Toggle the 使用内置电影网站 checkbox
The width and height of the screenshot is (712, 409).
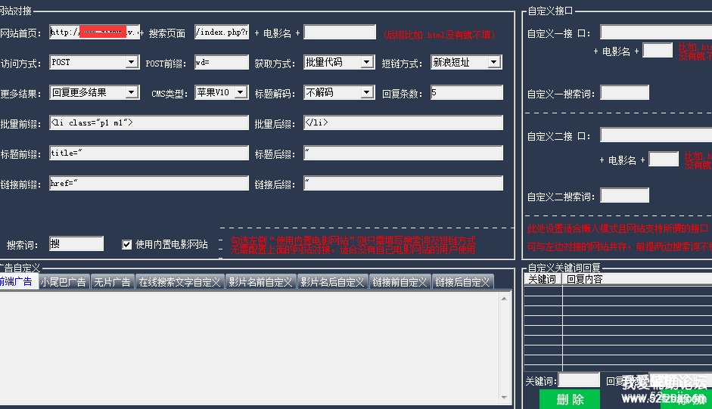coord(126,245)
